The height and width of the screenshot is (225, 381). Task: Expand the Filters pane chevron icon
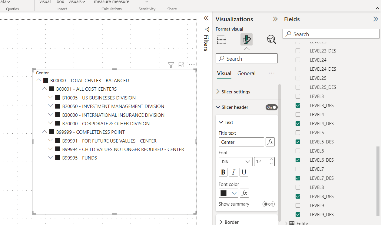[206, 18]
